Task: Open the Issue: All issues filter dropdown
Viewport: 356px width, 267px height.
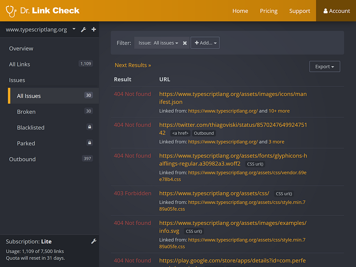Action: (x=158, y=43)
